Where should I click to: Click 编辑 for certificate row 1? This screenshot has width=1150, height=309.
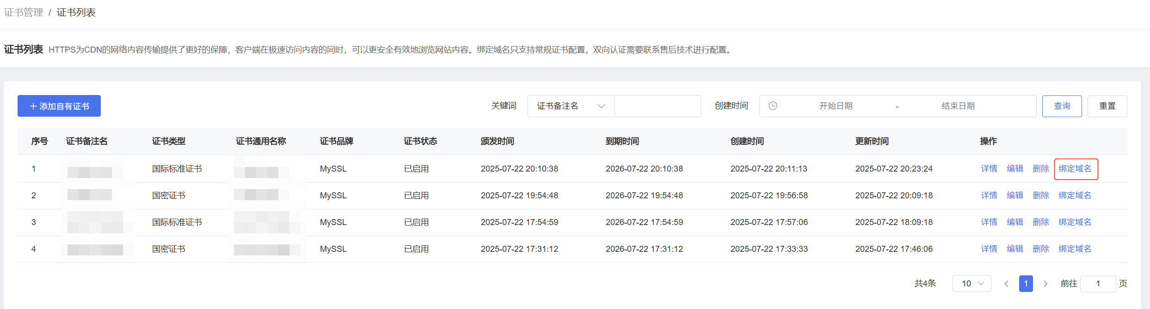pyautogui.click(x=1015, y=169)
